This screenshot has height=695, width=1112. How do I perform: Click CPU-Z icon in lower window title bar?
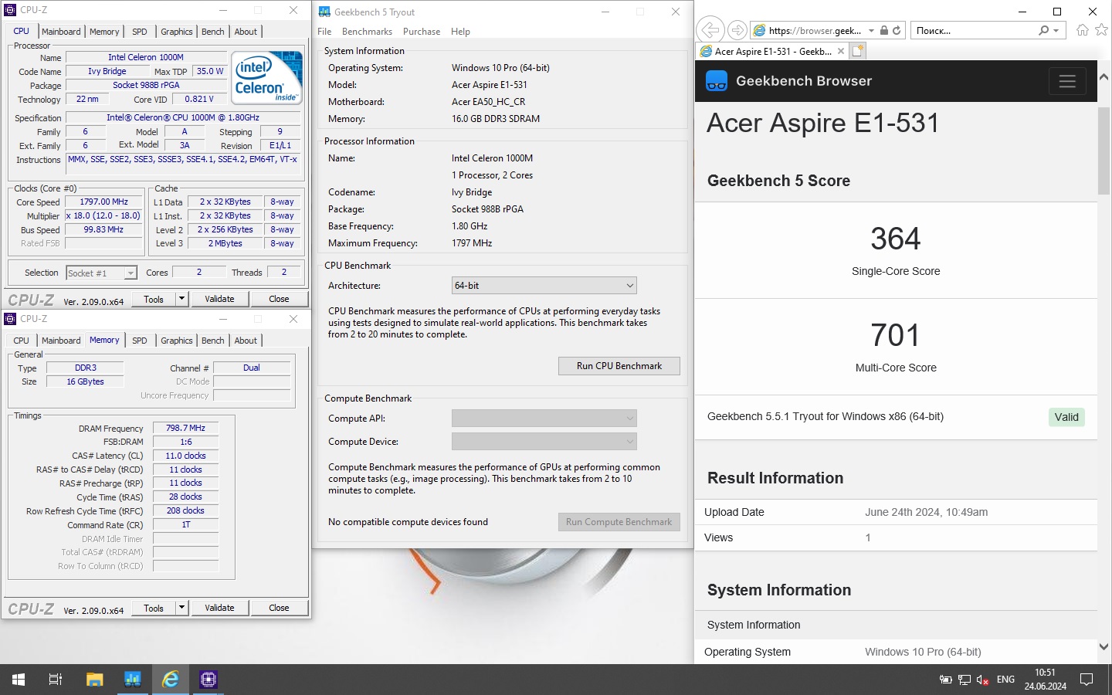(10, 319)
